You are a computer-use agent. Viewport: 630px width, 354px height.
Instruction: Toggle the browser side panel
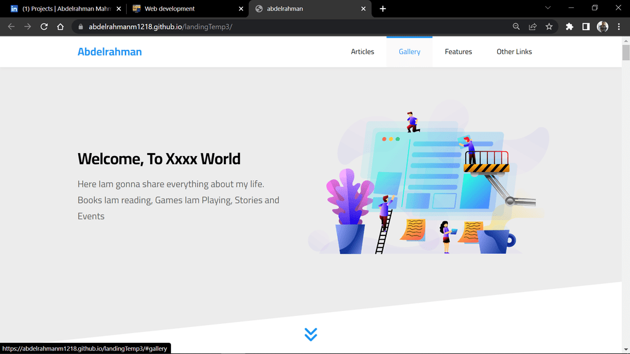coord(586,26)
